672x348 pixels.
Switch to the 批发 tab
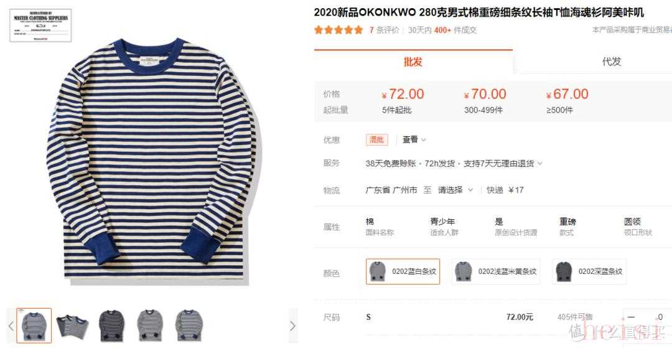413,62
